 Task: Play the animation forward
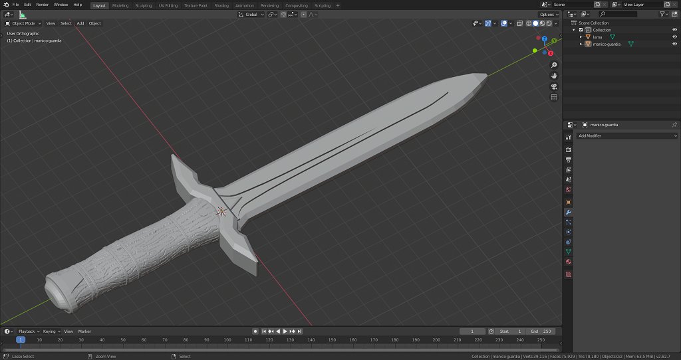pos(285,331)
